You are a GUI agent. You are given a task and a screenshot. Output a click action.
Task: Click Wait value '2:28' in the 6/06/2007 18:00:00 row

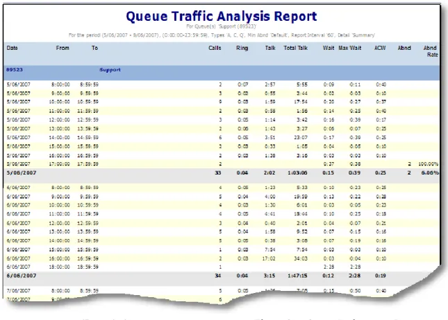[x=329, y=267]
